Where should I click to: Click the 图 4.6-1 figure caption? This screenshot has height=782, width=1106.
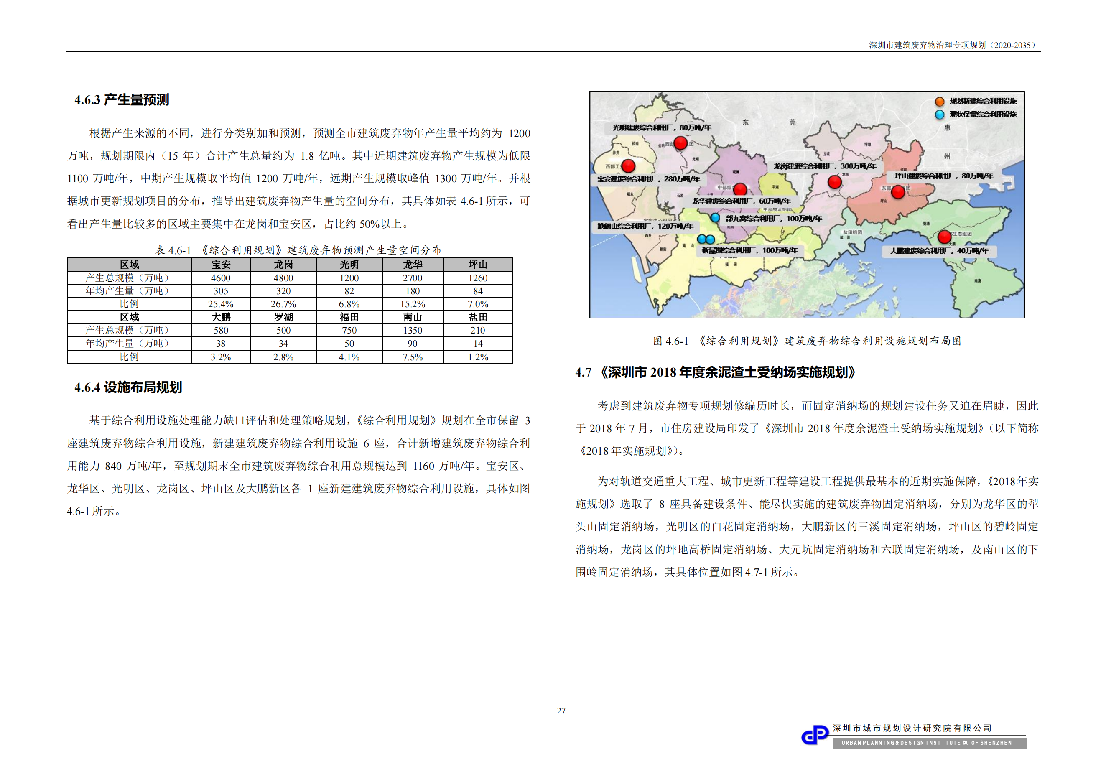point(807,341)
